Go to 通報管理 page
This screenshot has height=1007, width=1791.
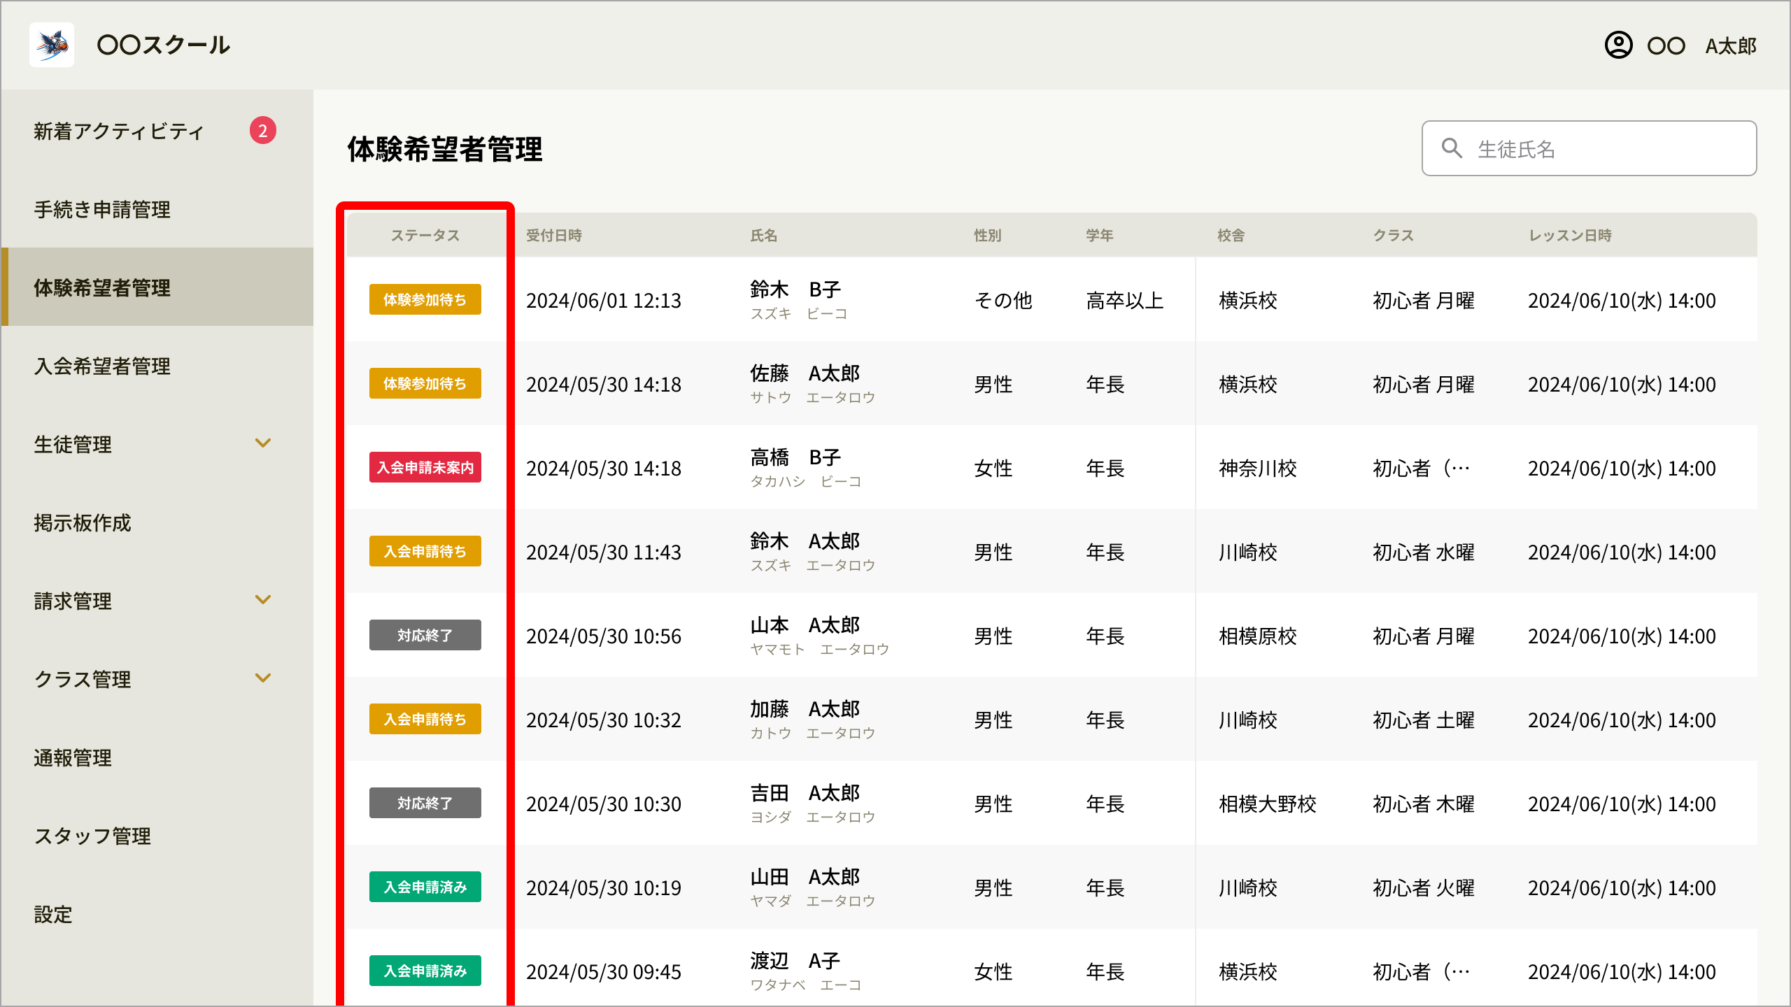tap(73, 757)
